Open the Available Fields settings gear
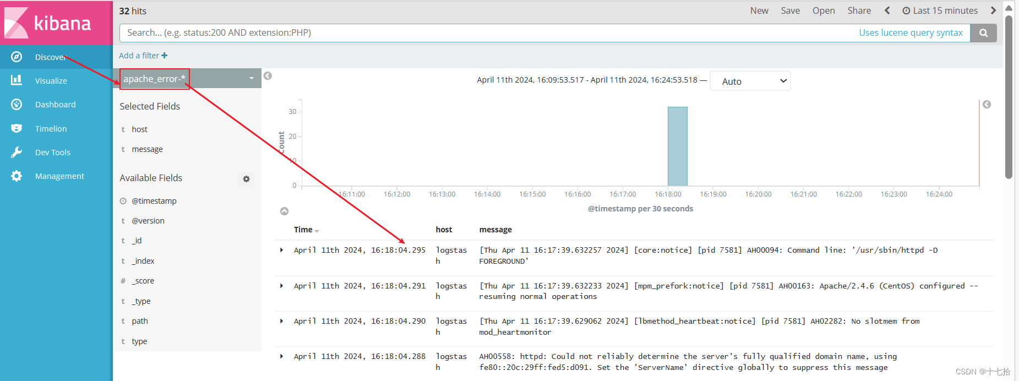Image resolution: width=1019 pixels, height=381 pixels. (x=246, y=179)
